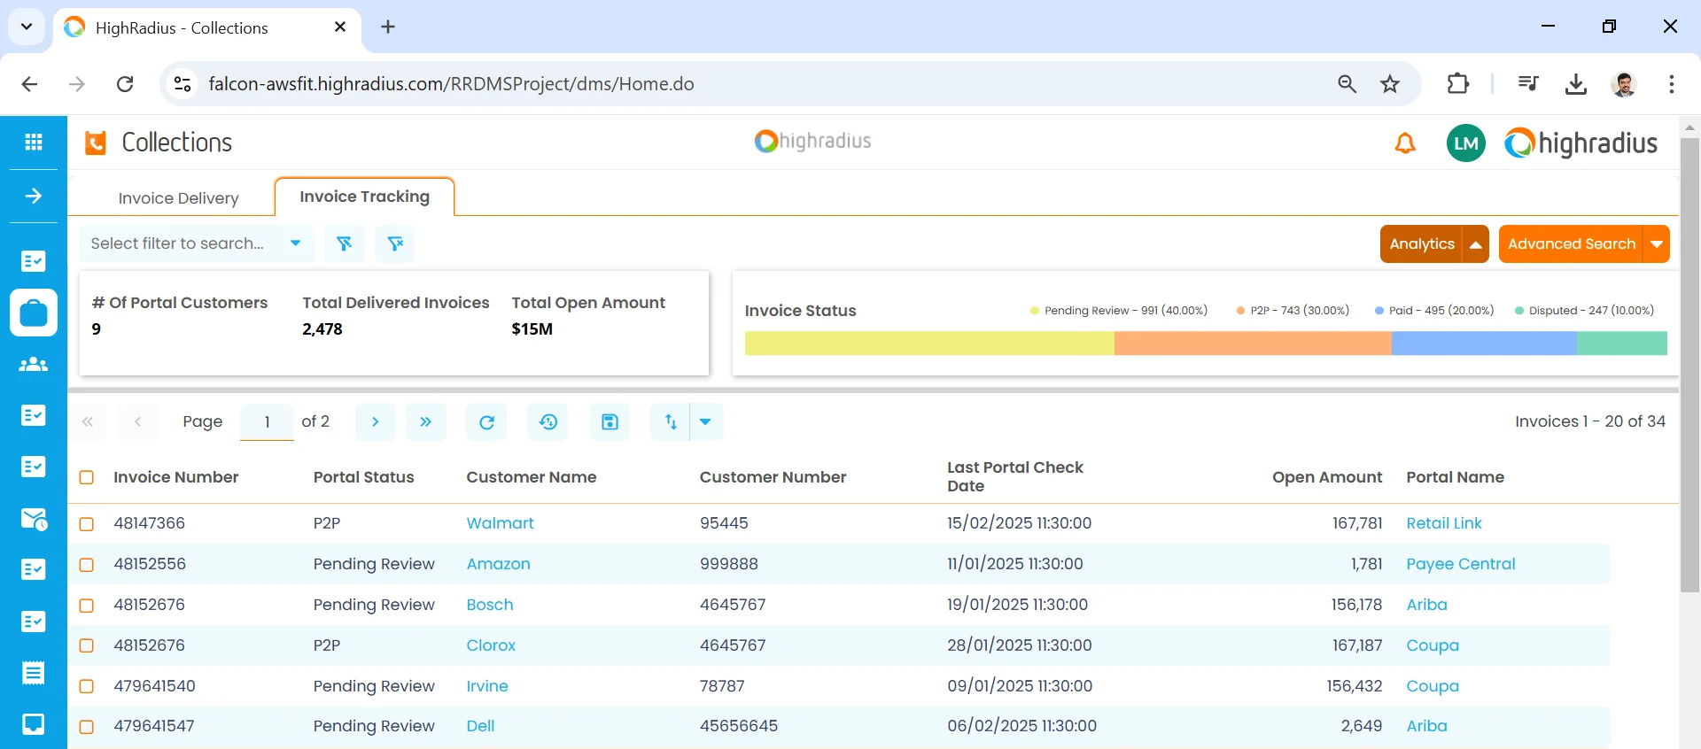This screenshot has height=749, width=1701.
Task: Open the 'Select filter to search' dropdown
Action: pos(197,243)
